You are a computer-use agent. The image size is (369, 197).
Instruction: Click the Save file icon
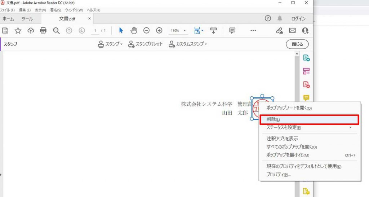click(5, 31)
